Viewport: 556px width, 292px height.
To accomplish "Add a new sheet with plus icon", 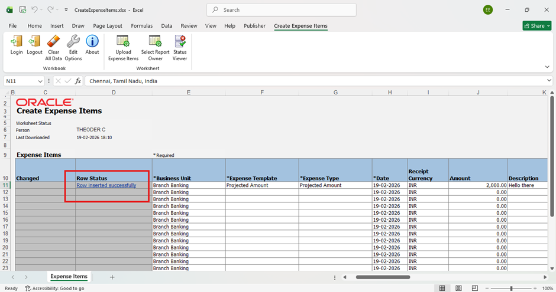I will coord(112,277).
